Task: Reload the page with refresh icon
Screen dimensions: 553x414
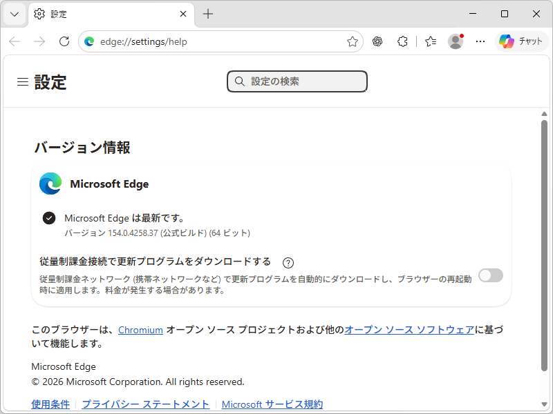Action: 64,41
